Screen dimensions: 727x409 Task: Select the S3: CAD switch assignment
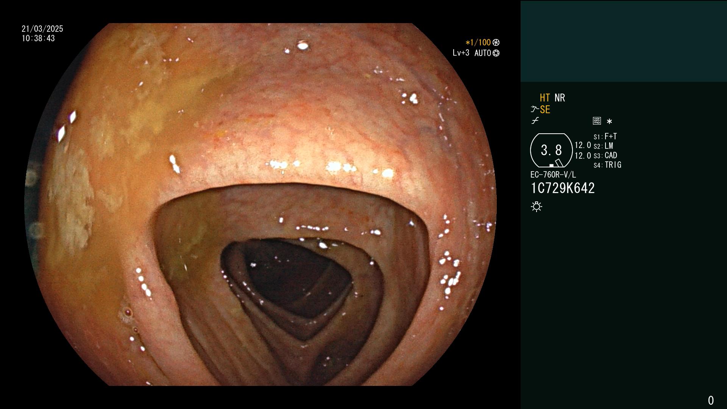(605, 156)
